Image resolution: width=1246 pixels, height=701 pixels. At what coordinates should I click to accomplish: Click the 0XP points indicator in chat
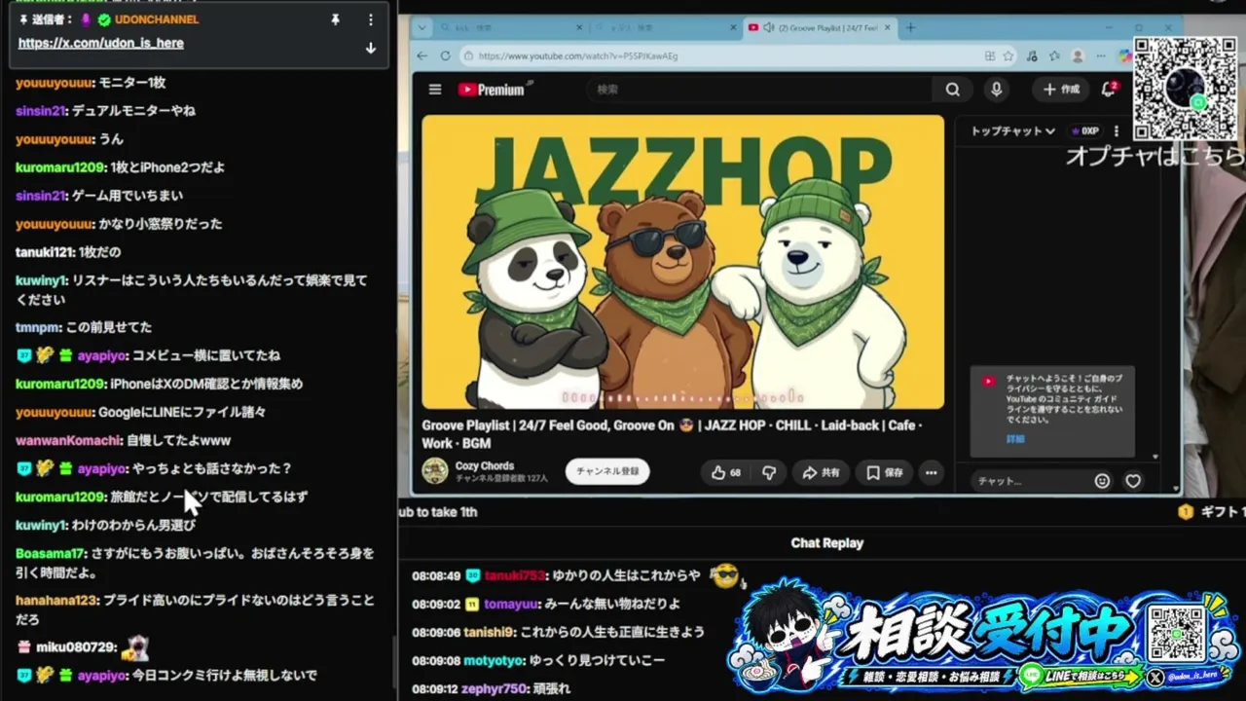click(x=1084, y=130)
